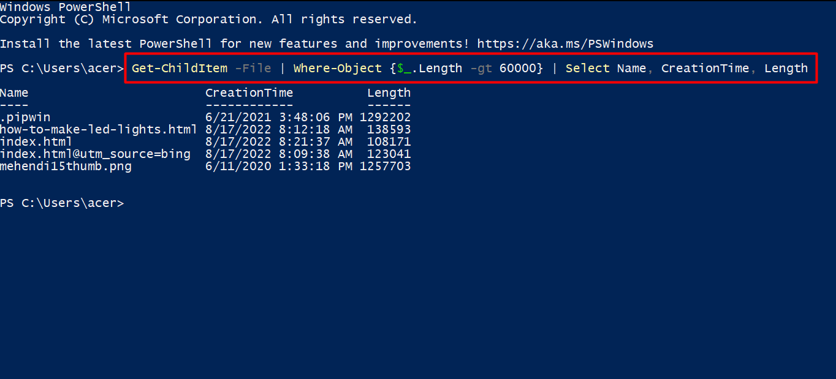
Task: Click the Name column header
Action: 14,92
